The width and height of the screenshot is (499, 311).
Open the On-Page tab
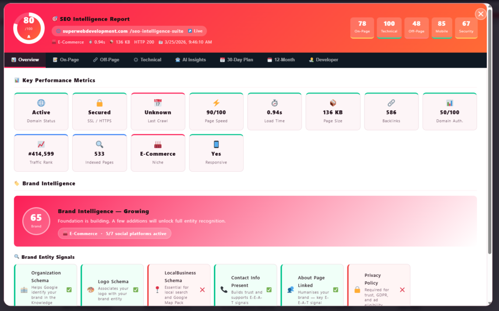(x=66, y=60)
